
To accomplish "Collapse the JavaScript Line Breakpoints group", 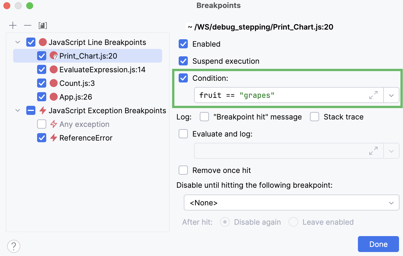I will click(17, 42).
